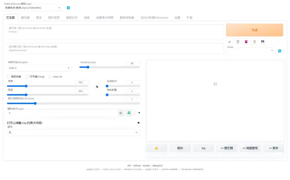
Task: Open the 脚本 script dropdown
Action: click(73, 132)
